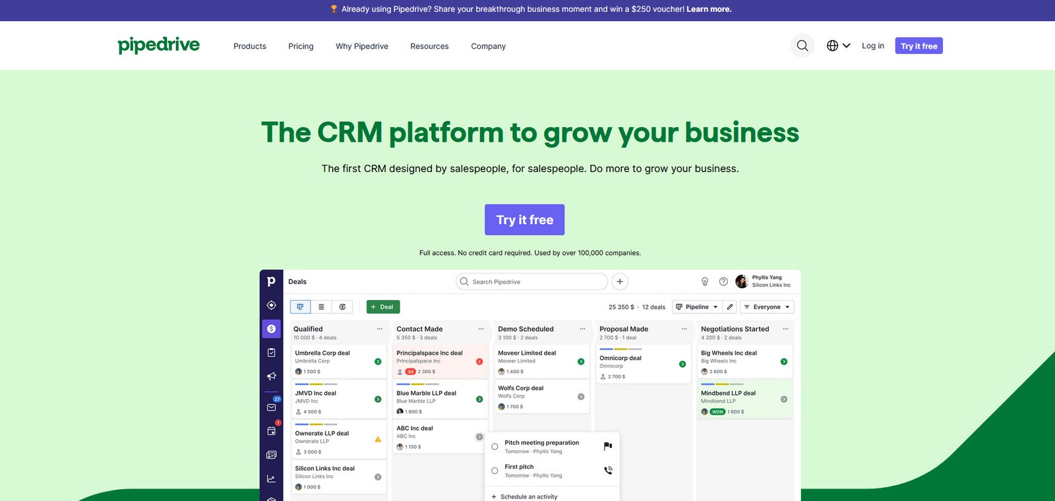
Task: Open the Products menu
Action: [250, 46]
